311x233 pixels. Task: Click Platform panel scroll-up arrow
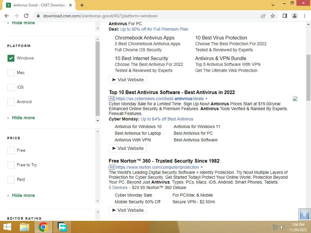(x=97, y=39)
